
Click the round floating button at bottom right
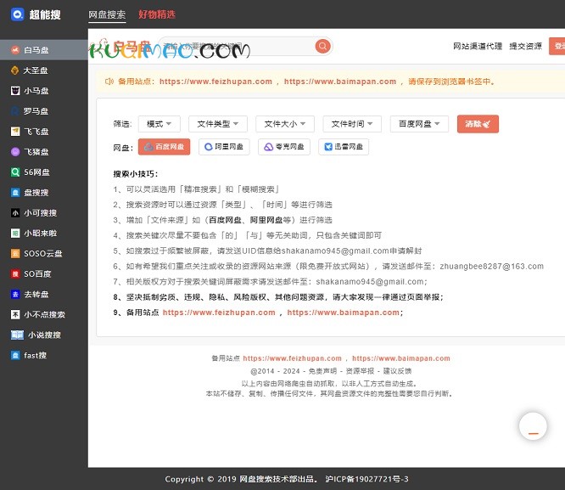(533, 426)
